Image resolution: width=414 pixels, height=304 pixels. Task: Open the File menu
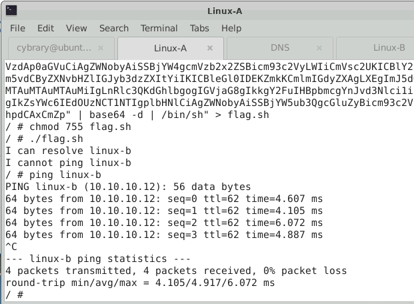(x=17, y=28)
